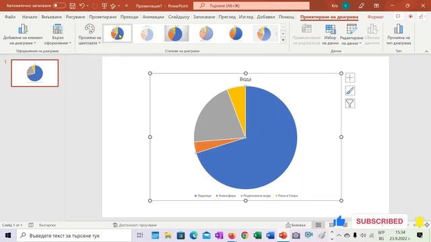Viewport: 431px width, 242px height.
Task: Expand the chart styles gallery More arrow
Action: pos(283,40)
